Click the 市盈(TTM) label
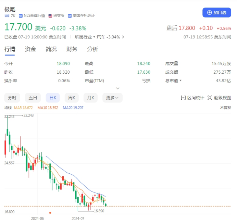 pyautogui.click(x=94, y=81)
